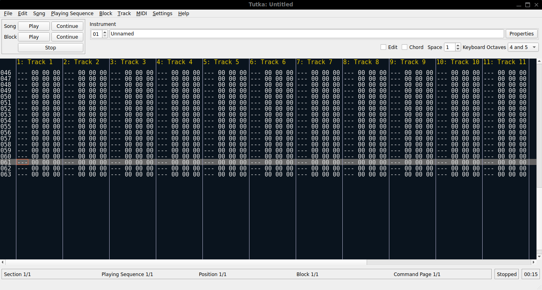Increase the Space value with the spinner
Image resolution: width=542 pixels, height=290 pixels.
(457, 45)
